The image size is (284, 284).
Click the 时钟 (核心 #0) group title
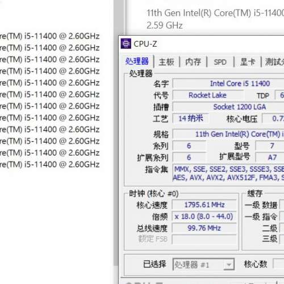click(x=154, y=194)
